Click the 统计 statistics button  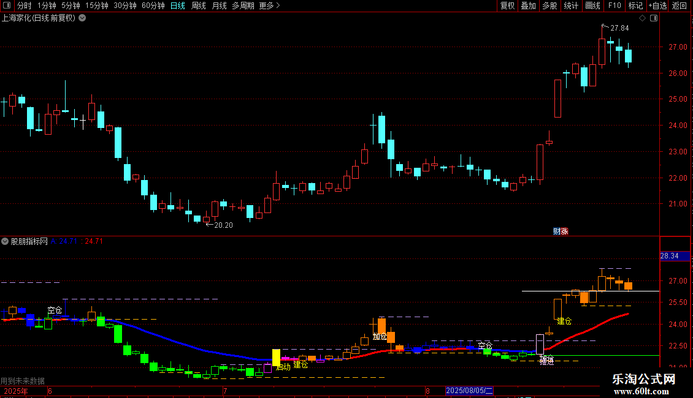571,6
